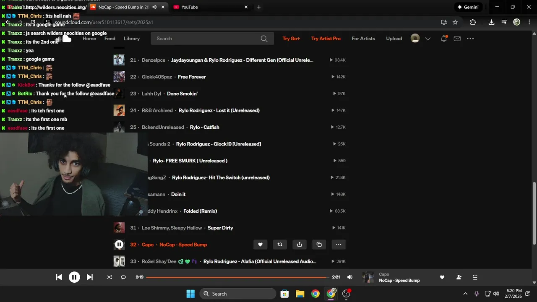Open the For Artists link
Viewport: 537px width, 302px height.
tap(363, 39)
